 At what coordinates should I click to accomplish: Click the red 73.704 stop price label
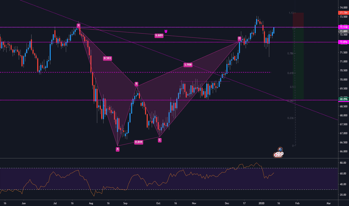click(343, 13)
